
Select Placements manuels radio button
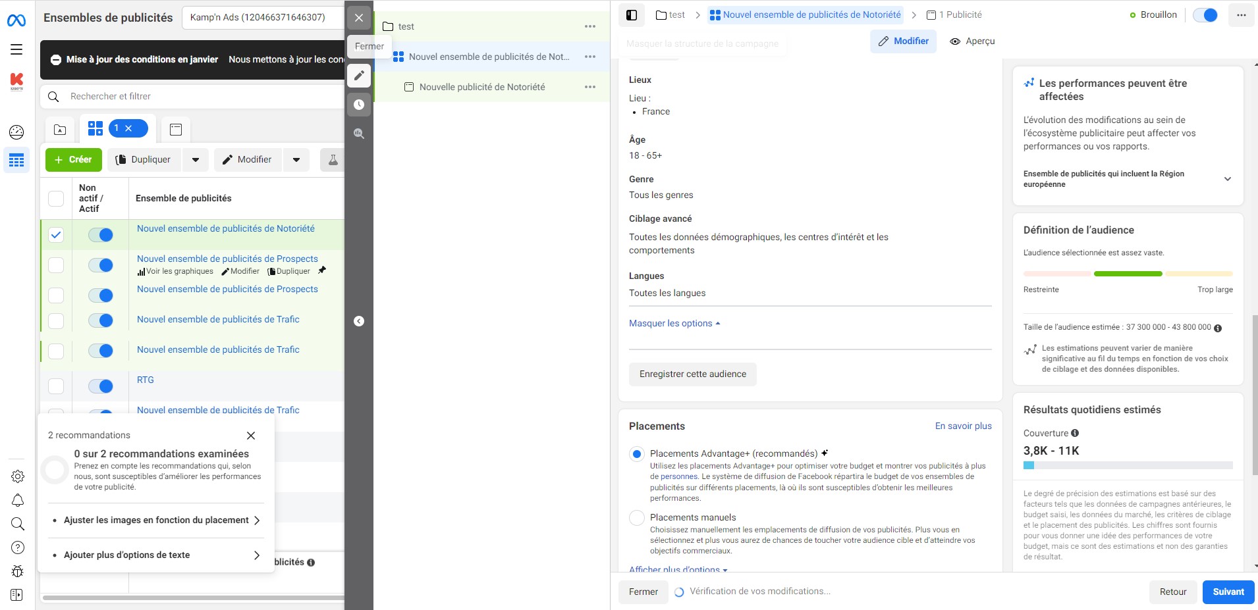point(636,518)
